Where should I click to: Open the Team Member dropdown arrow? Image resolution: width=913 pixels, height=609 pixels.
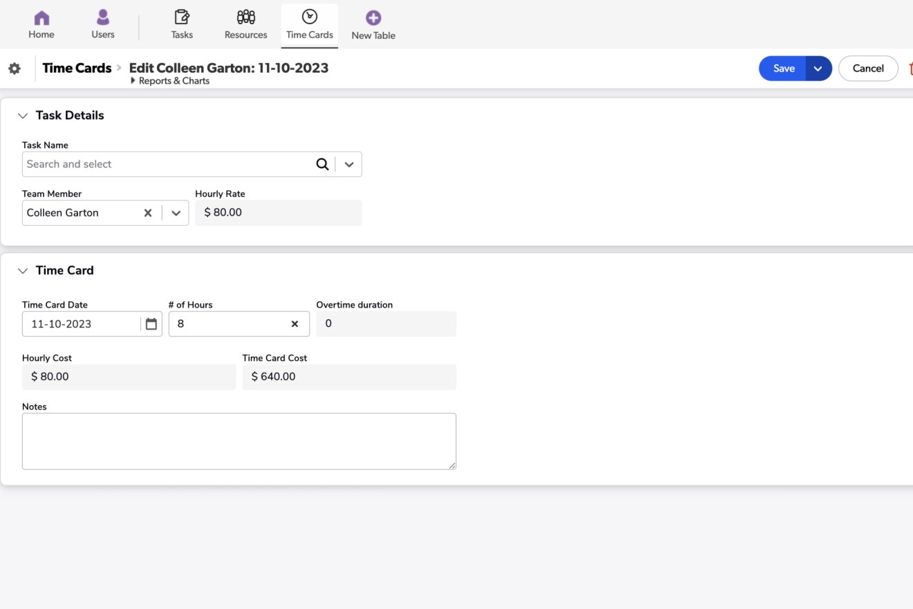[176, 213]
